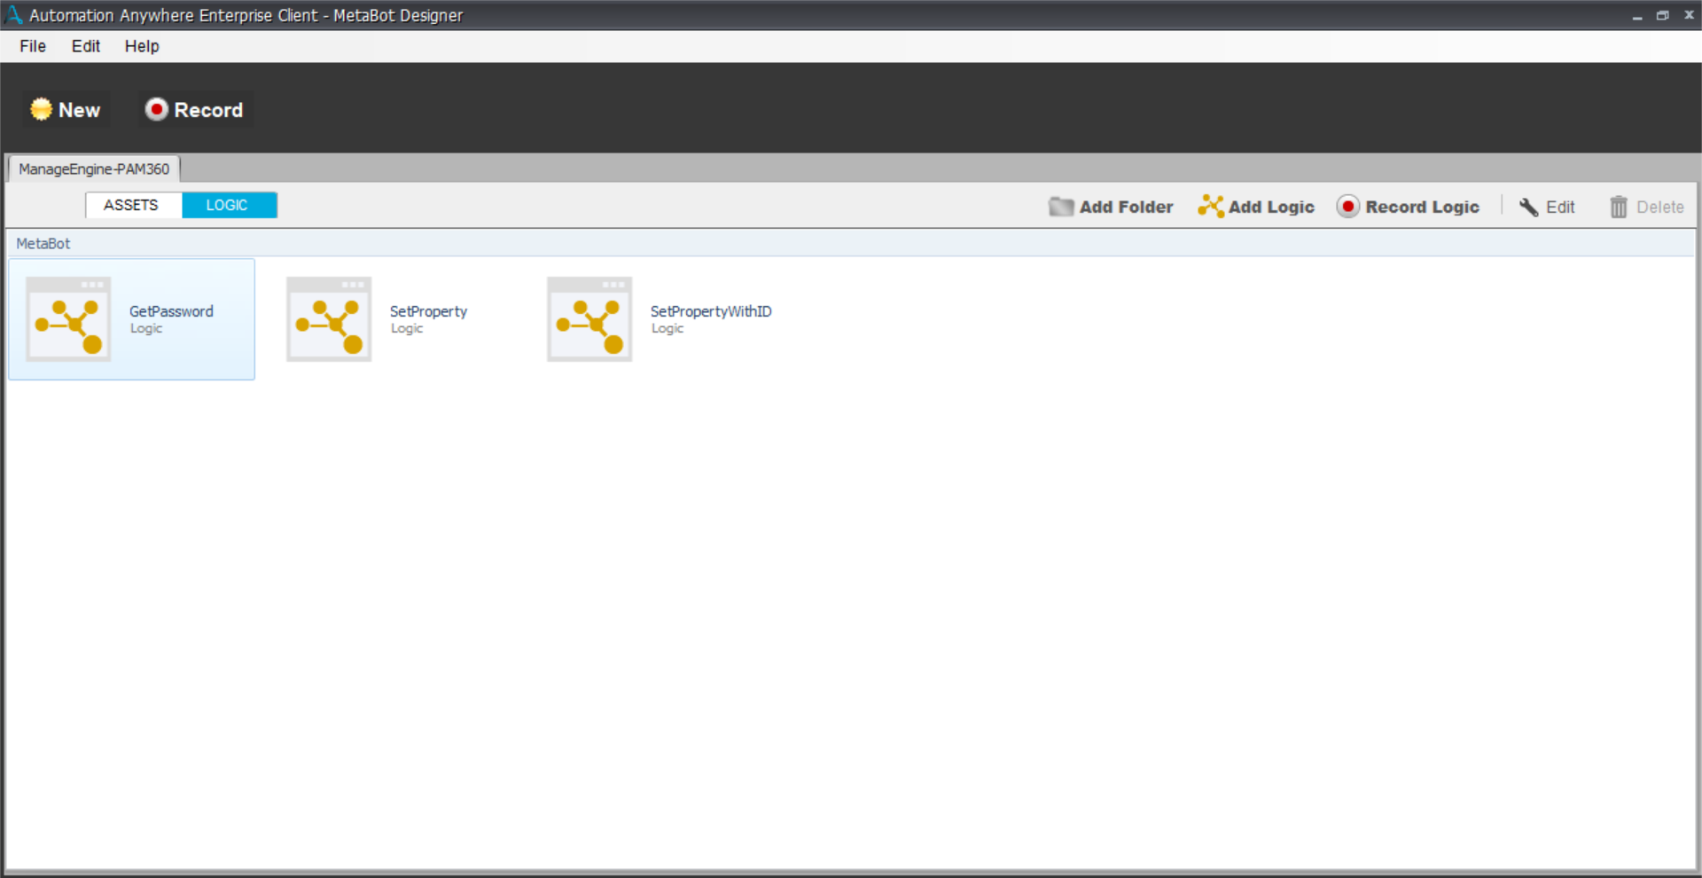Select the ManageEngine-PAM360 tab
Image resolution: width=1702 pixels, height=878 pixels.
tap(94, 169)
